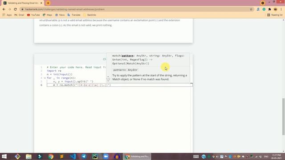This screenshot has width=285, height=160.
Task: Open the Windows Start menu
Action: (4, 156)
